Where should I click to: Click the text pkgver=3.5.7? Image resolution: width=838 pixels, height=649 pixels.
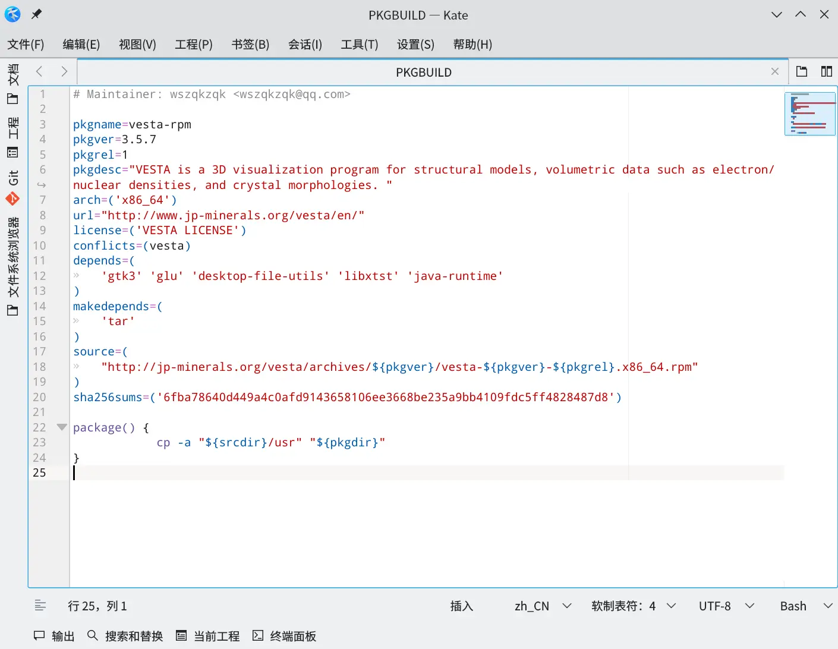pos(115,139)
